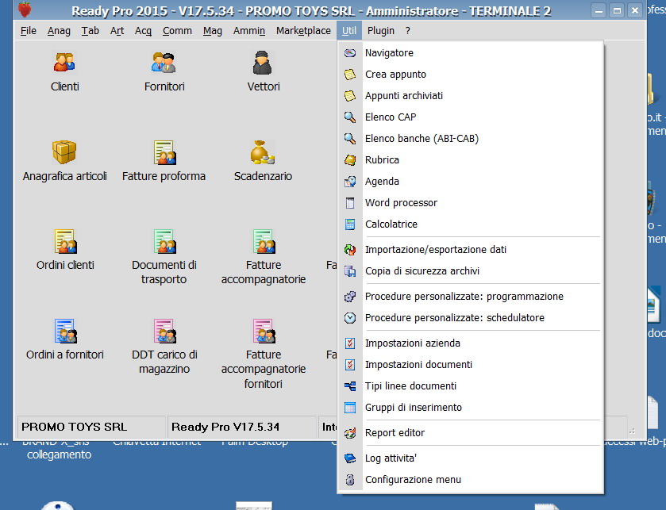Choose Configurazione menu entry
The image size is (666, 510).
(x=470, y=479)
